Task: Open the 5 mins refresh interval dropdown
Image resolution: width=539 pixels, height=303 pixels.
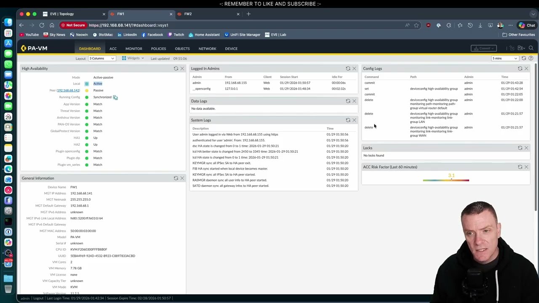Action: [x=505, y=58]
